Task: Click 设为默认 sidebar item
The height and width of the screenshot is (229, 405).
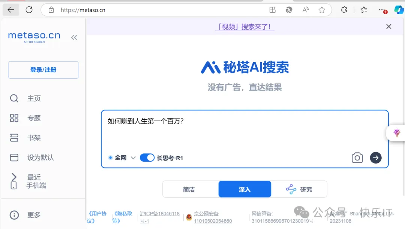Action: [x=40, y=158]
